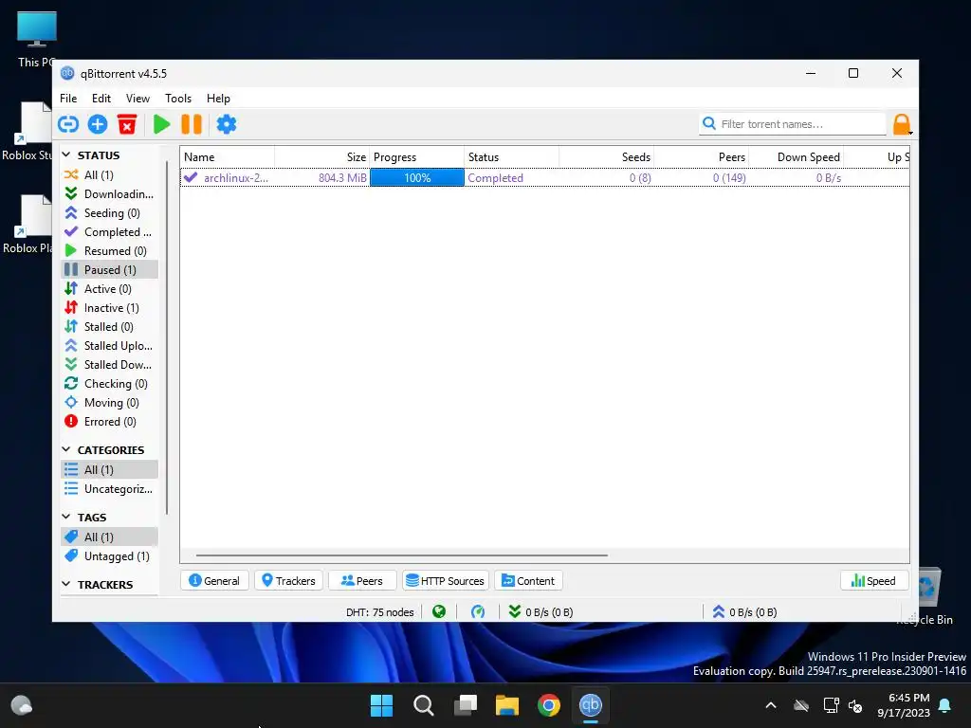Screen dimensions: 971x728
Task: Select All (1) under STATUS
Action: [x=109, y=175]
